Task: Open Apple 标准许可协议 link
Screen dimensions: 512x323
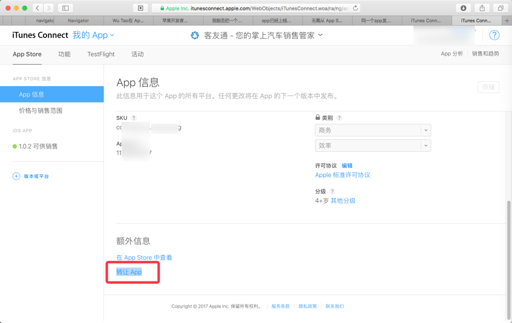Action: coord(342,175)
